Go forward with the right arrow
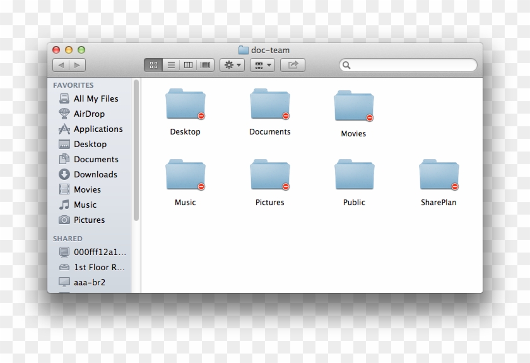The height and width of the screenshot is (363, 530). [x=77, y=65]
